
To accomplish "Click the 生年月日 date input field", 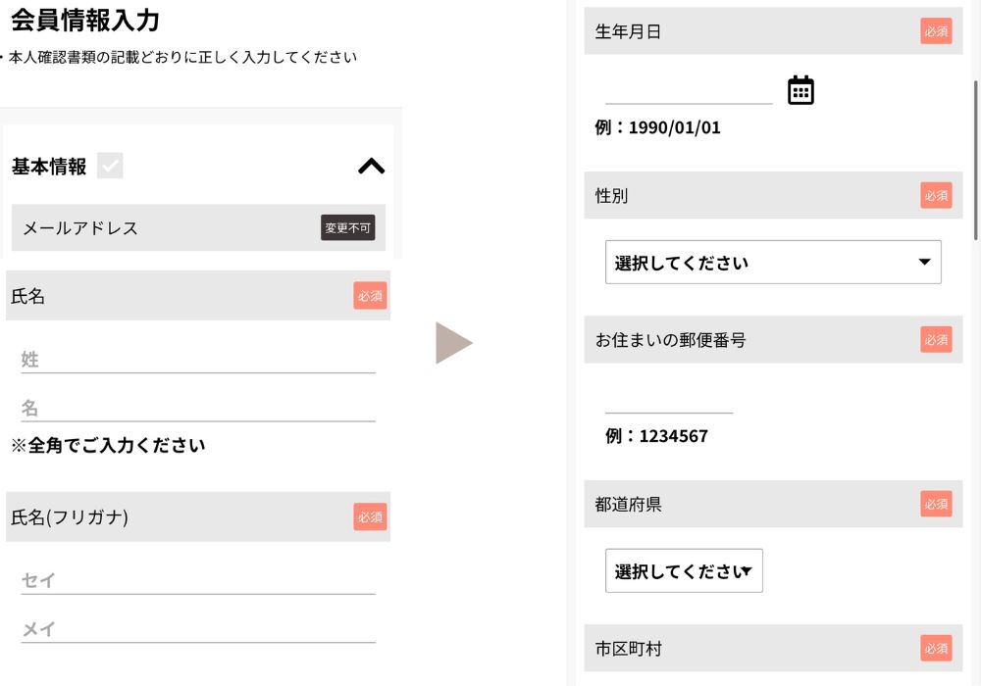I will [689, 91].
